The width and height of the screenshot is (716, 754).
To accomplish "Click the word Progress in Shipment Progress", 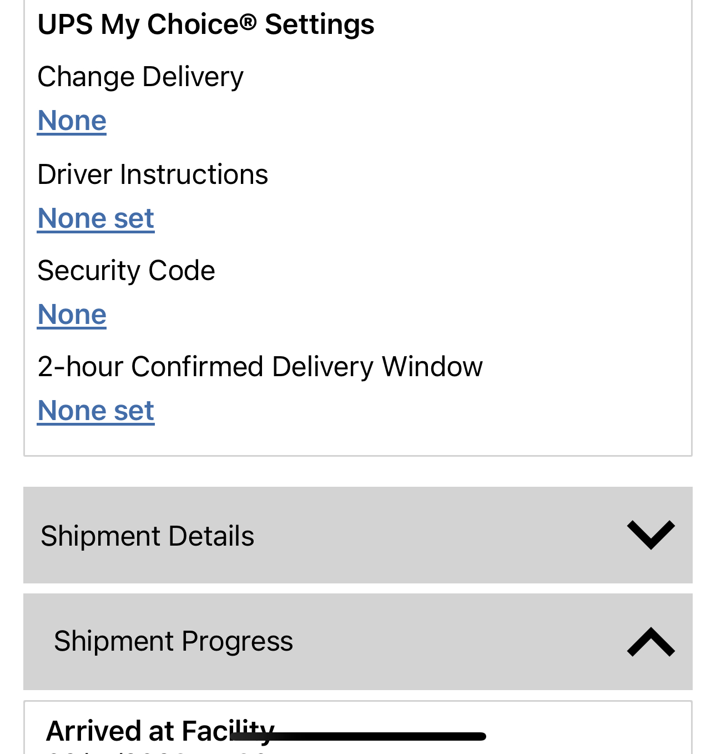I will [237, 641].
